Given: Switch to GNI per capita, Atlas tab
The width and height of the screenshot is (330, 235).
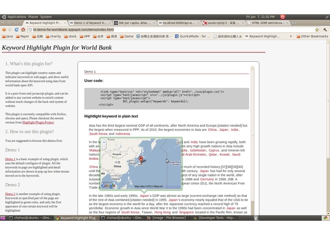Looking at the screenshot, I should click(134, 23).
